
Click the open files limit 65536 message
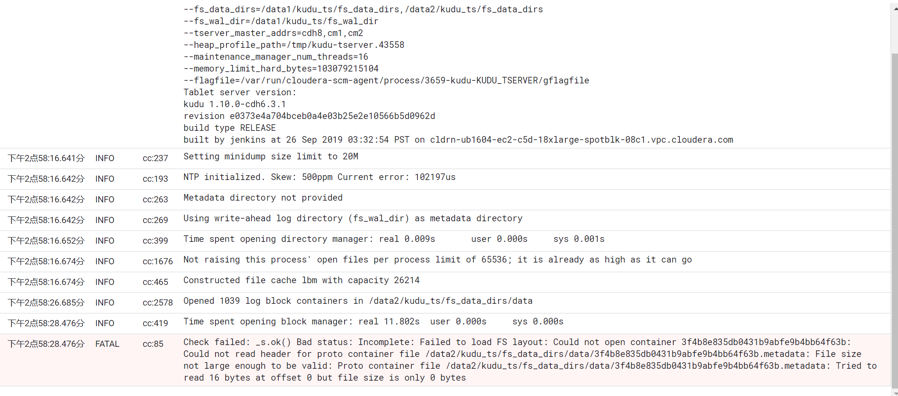(437, 260)
